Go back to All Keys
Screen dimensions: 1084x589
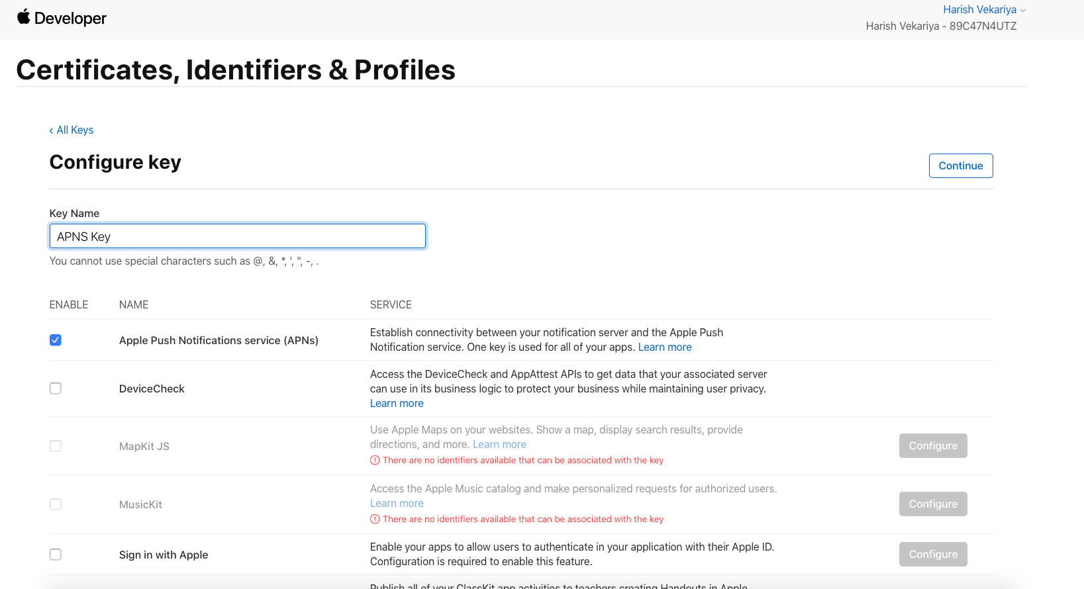[72, 130]
